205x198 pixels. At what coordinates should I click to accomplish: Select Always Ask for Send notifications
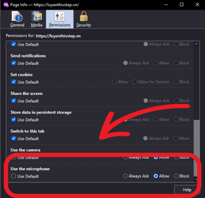[125, 63]
